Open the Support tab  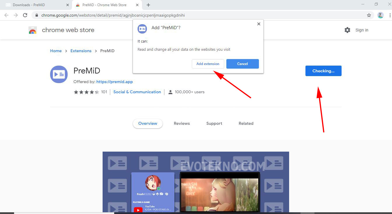(214, 123)
